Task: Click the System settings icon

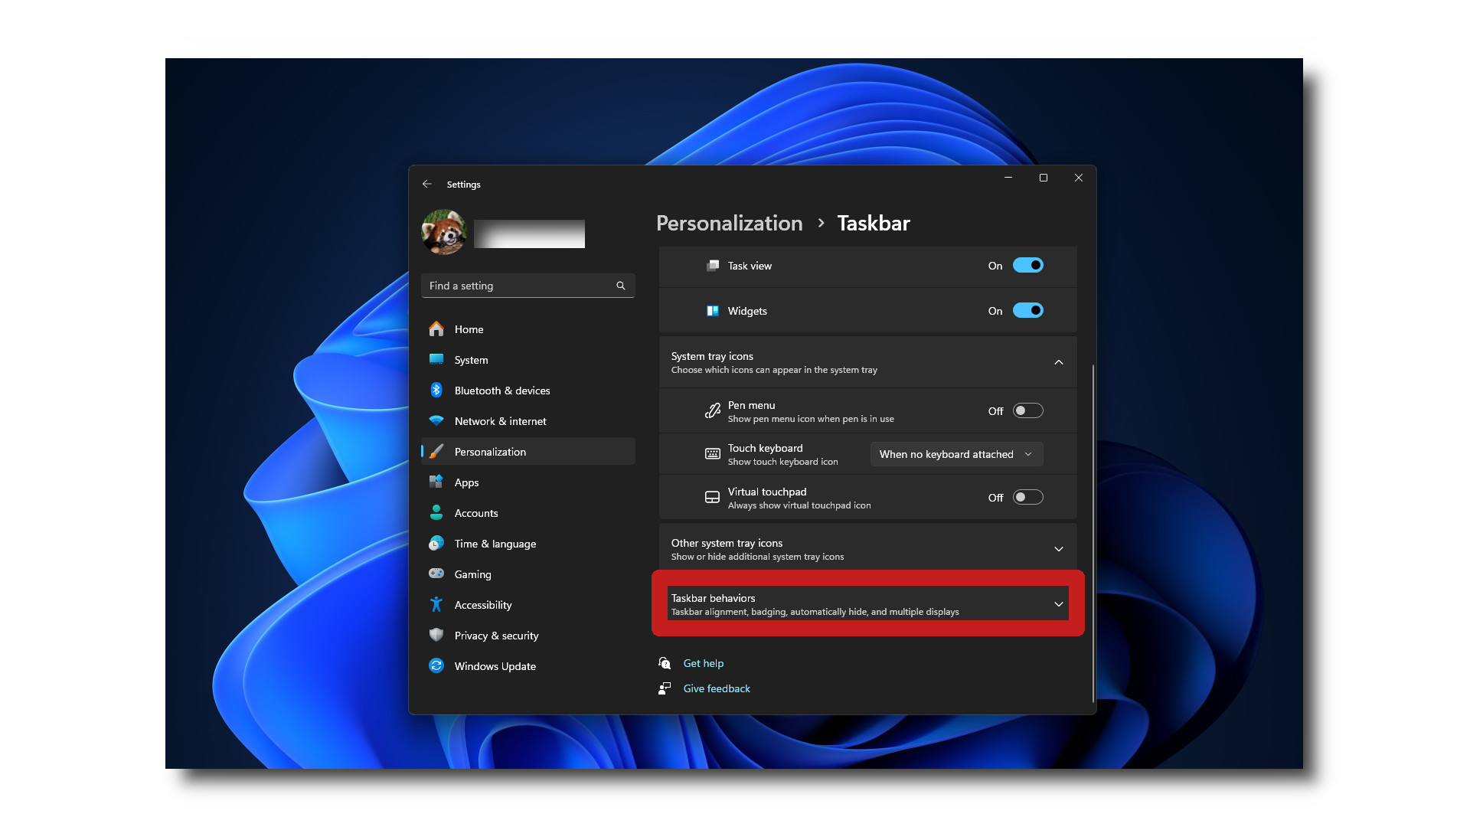Action: pos(437,359)
